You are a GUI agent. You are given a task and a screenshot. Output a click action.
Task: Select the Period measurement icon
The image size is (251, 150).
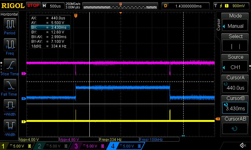[10, 24]
